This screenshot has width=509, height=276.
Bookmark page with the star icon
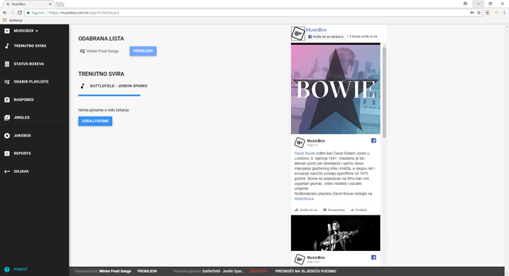pyautogui.click(x=479, y=13)
